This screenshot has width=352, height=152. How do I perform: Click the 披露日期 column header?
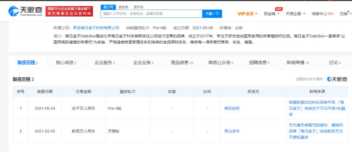click(x=45, y=92)
